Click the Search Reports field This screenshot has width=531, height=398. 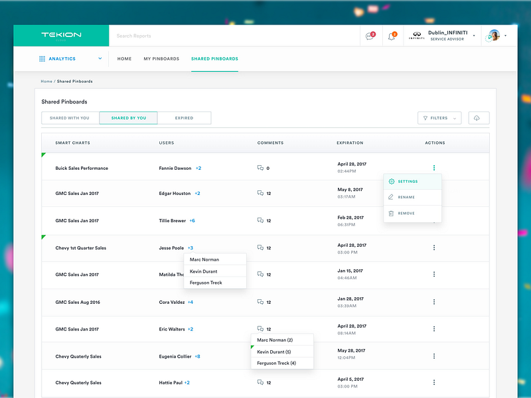coord(234,36)
